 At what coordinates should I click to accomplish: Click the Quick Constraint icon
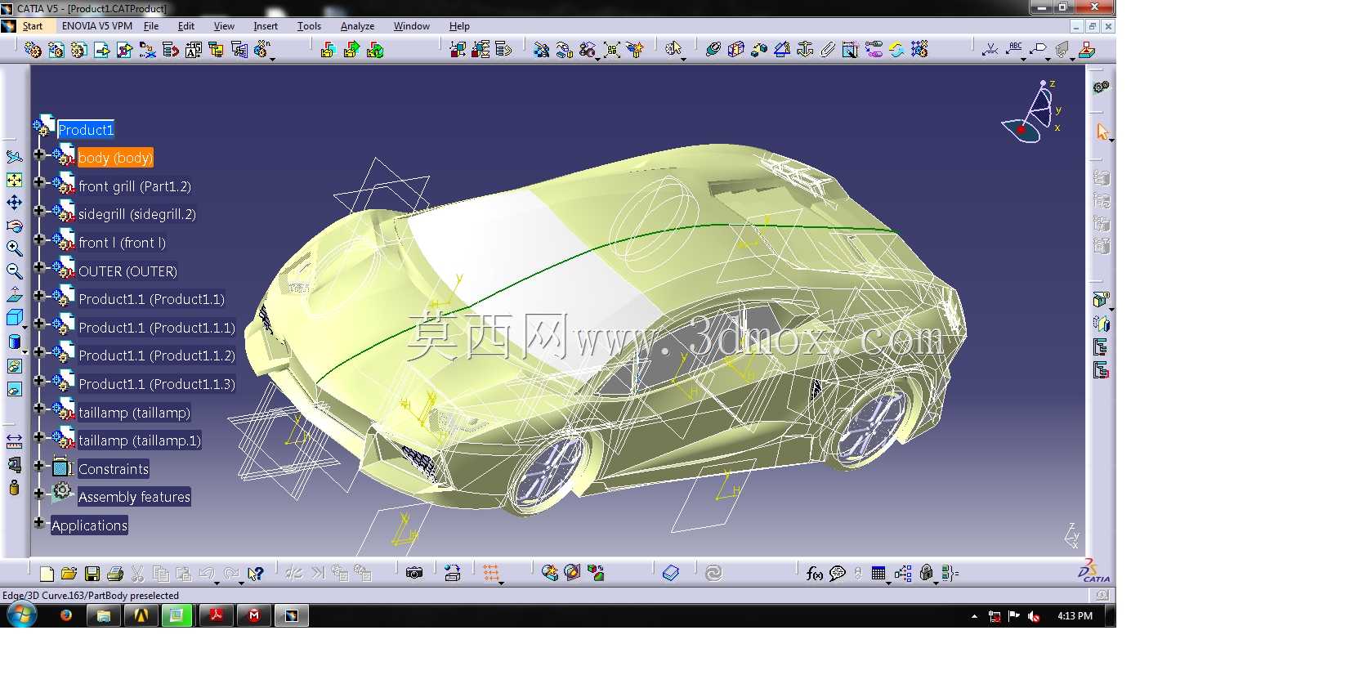[x=850, y=50]
